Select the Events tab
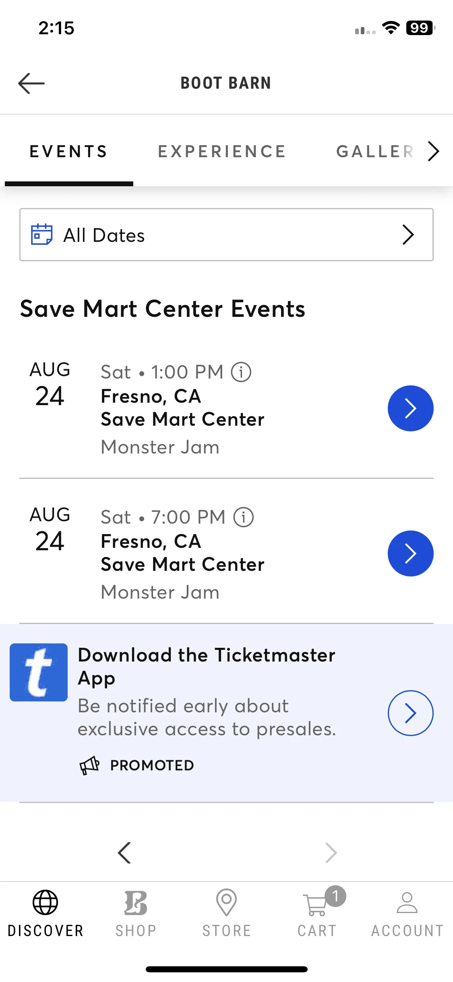 point(69,152)
